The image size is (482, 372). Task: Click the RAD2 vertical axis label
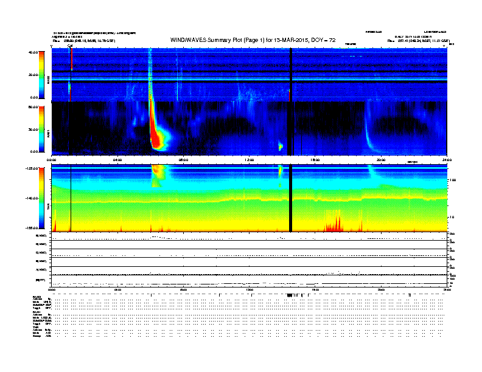(x=48, y=80)
